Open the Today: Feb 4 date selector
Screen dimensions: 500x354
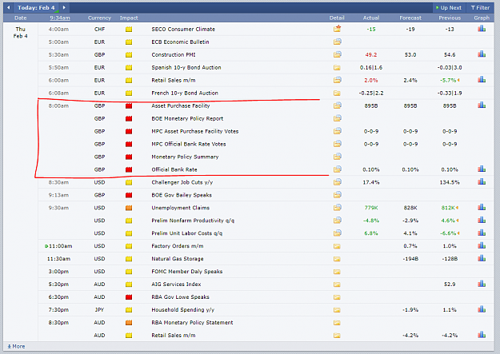click(36, 8)
